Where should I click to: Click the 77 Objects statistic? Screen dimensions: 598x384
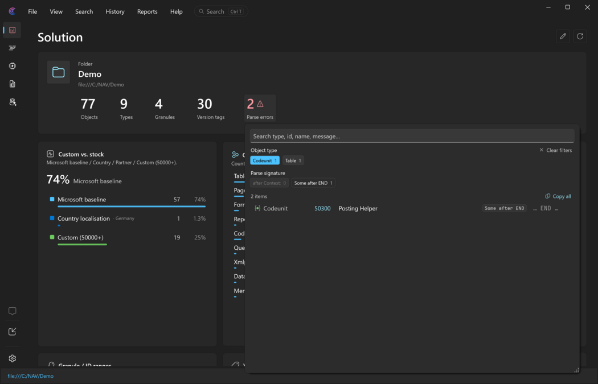pos(89,108)
